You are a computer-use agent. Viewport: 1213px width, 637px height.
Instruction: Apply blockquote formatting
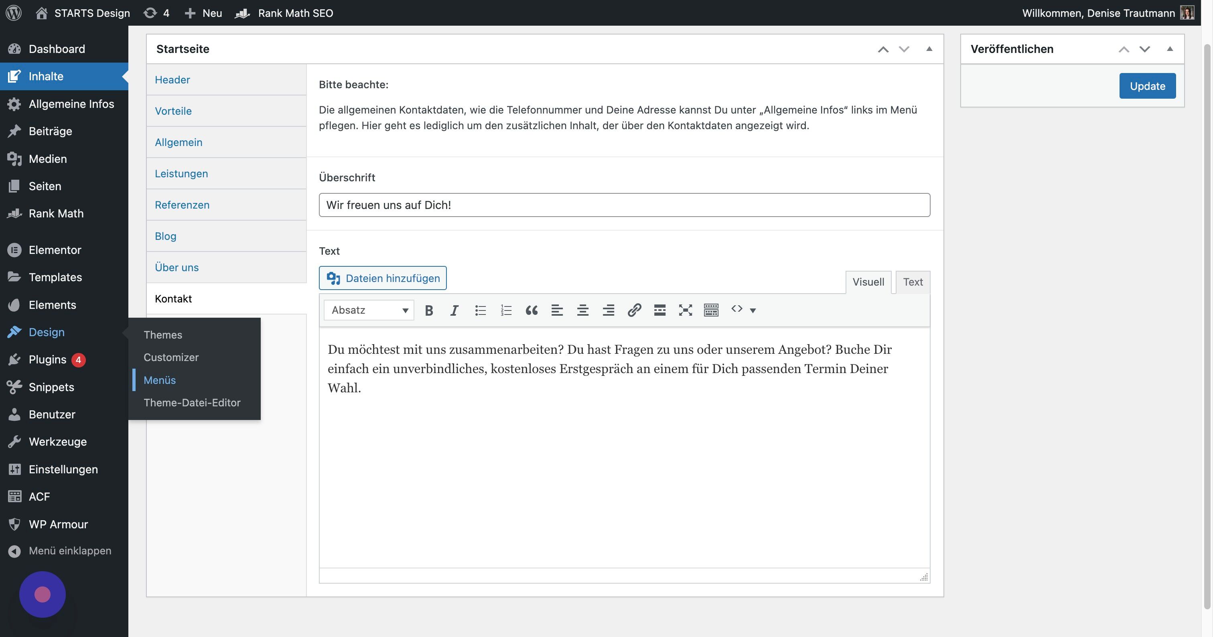[531, 310]
